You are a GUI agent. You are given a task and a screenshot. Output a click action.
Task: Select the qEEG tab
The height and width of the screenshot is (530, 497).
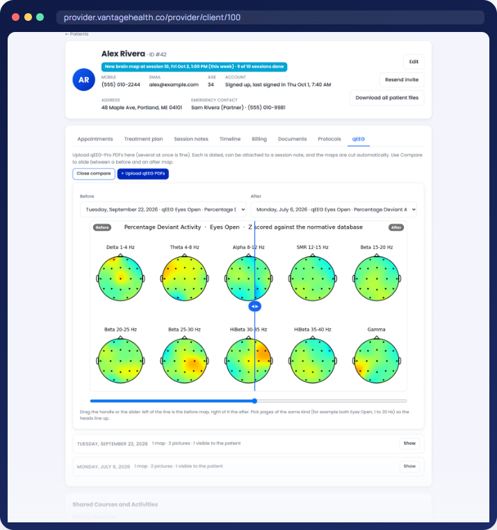pos(359,139)
